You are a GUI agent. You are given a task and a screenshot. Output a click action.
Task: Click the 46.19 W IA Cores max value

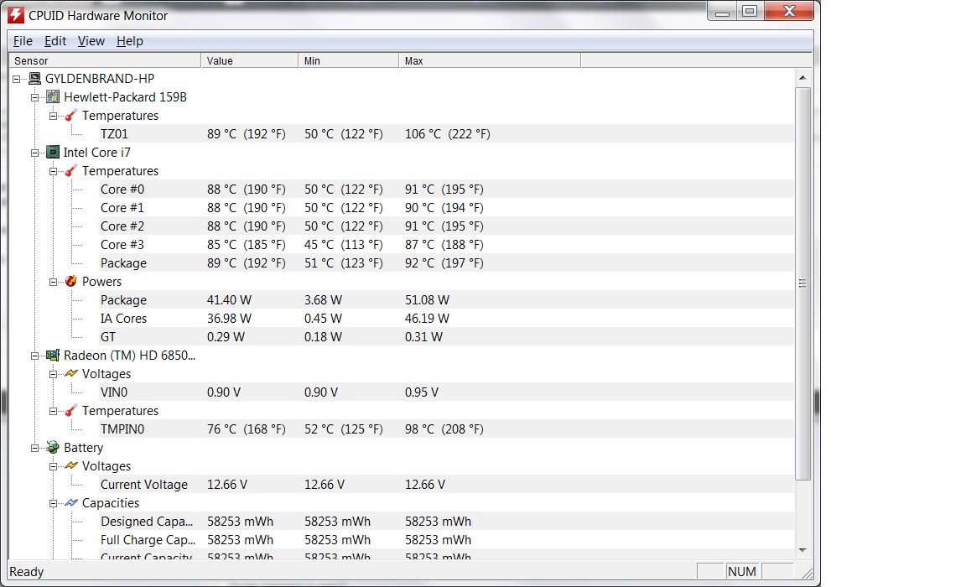[x=427, y=319]
